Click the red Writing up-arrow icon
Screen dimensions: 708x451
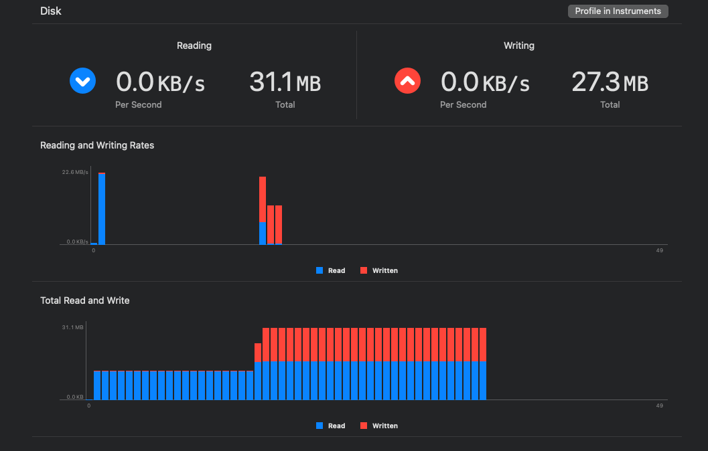(408, 82)
